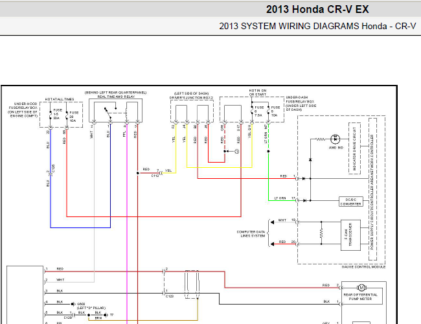Image resolution: width=421 pixels, height=324 pixels.
Task: Click the 'DC/DC CONVERTER' box
Action: pos(350,202)
